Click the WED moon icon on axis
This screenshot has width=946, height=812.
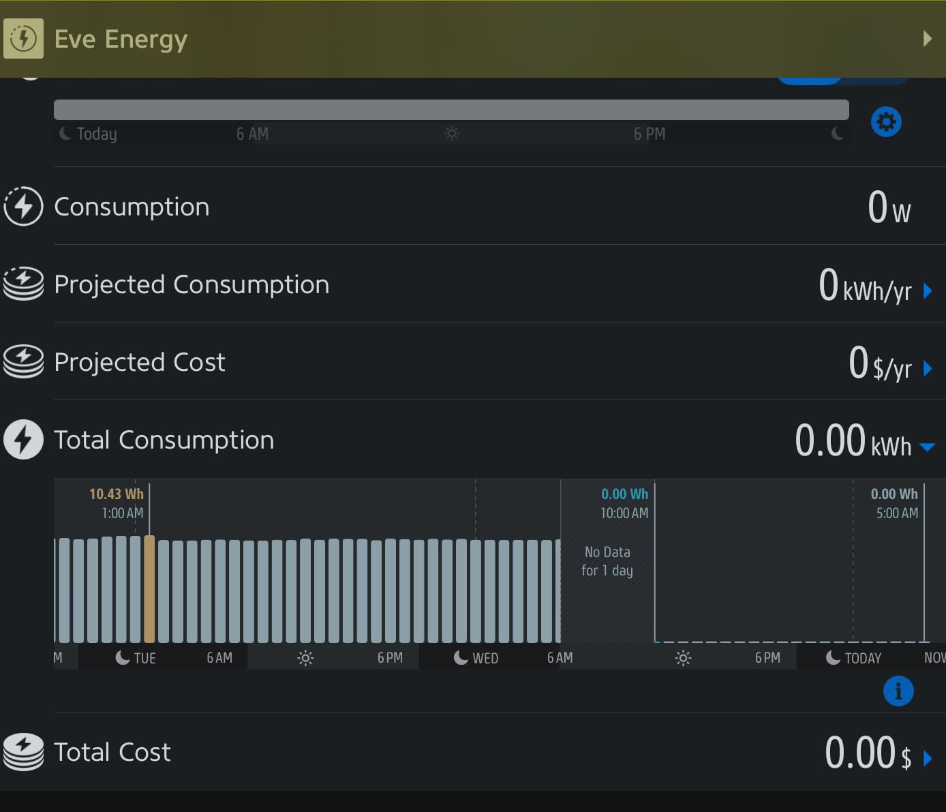click(x=461, y=657)
